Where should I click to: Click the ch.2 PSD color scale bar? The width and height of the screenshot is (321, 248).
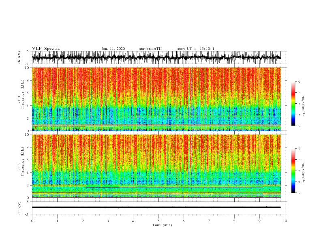tap(293, 171)
